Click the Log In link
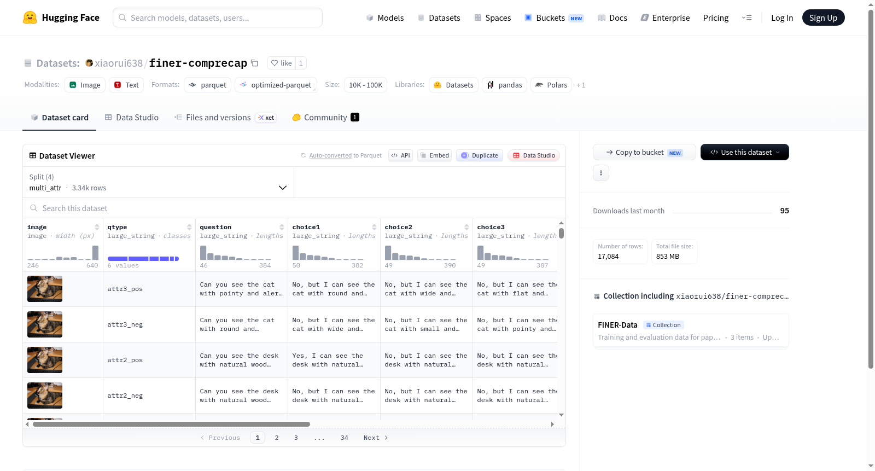Viewport: 875px width, 471px height. (782, 18)
